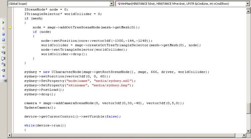Click "ISceneNode* node = 0;" declaration

[x=46, y=10]
